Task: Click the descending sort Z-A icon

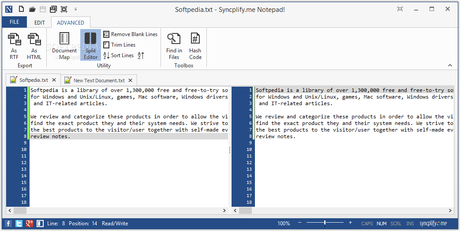Action: click(141, 55)
